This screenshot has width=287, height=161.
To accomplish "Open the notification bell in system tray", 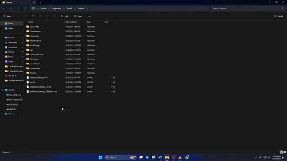I will [x=283, y=157].
